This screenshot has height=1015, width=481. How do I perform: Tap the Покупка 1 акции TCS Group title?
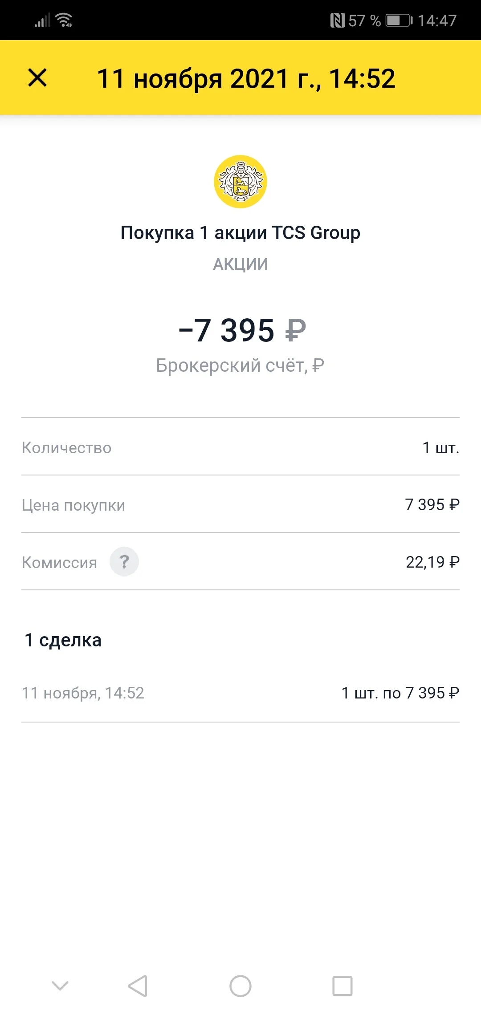click(240, 233)
